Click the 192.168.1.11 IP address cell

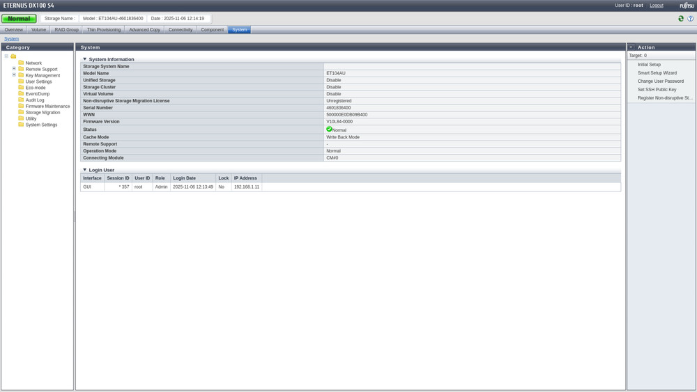click(x=247, y=187)
